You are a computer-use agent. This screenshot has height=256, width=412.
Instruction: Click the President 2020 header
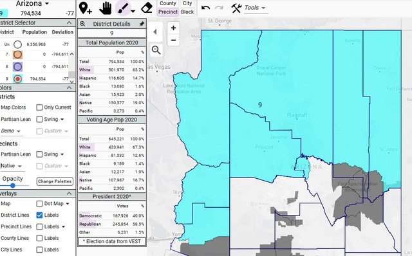112,196
